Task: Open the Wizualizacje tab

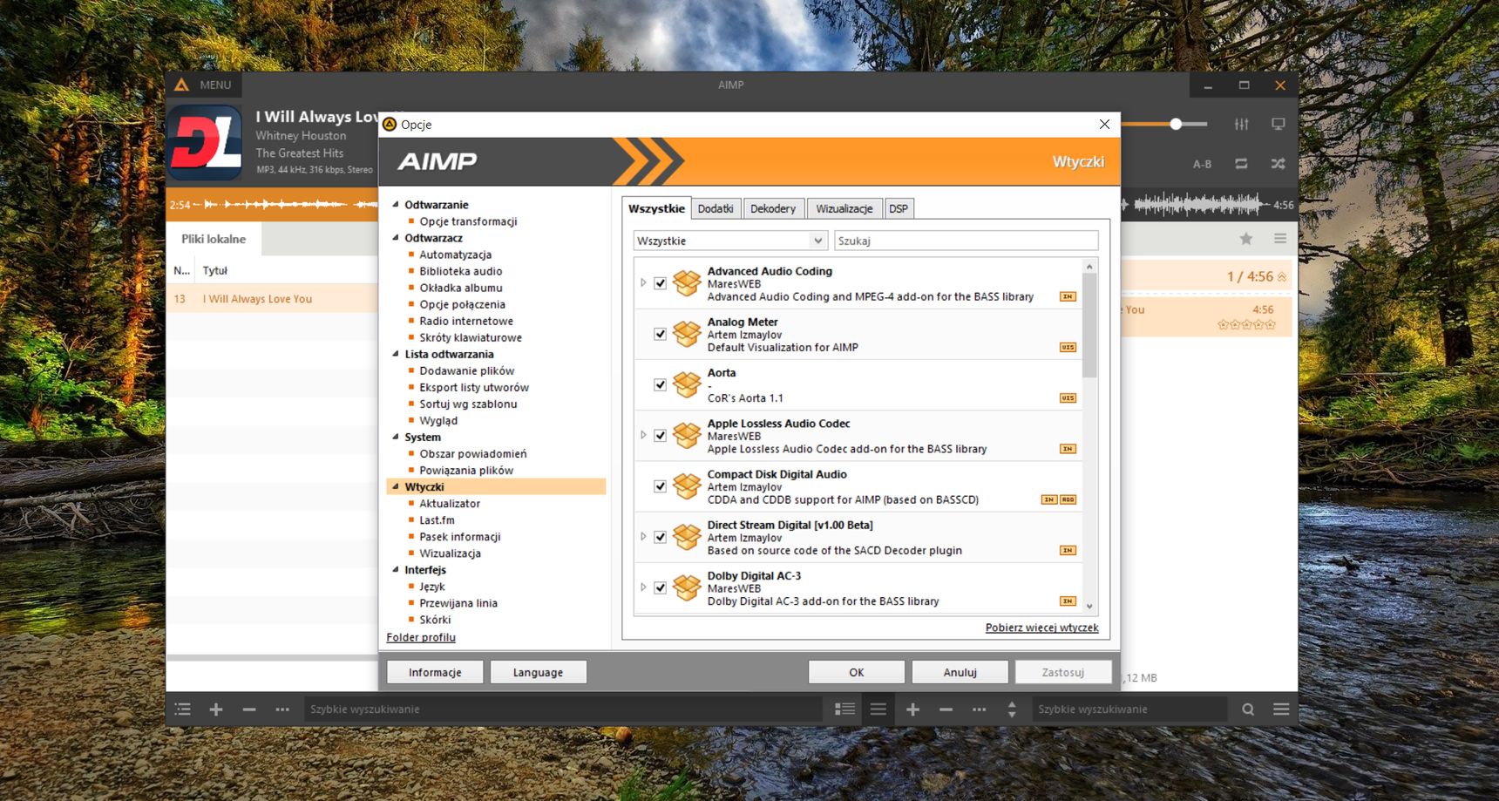Action: (844, 209)
